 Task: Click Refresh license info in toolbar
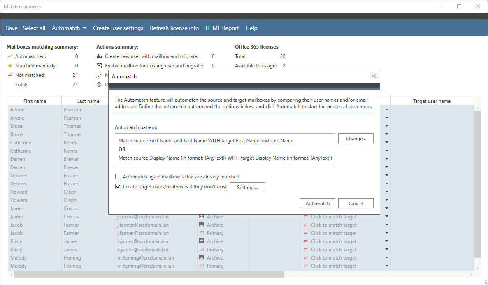click(x=174, y=28)
